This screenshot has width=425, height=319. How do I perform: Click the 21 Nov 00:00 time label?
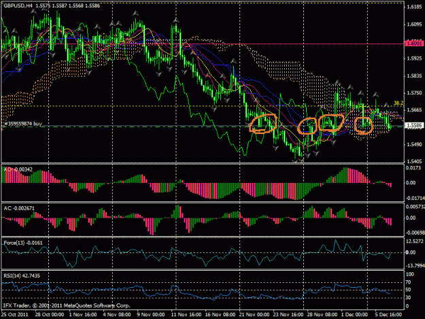(254, 315)
